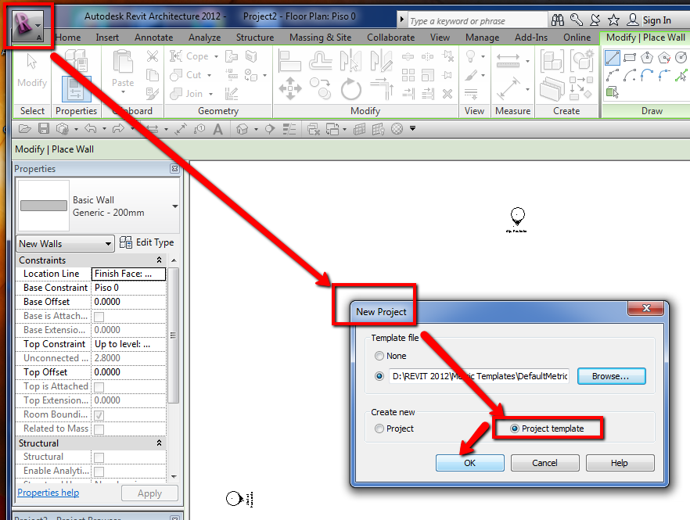Select the Project radio button
Screen dimensions: 690x520
[379, 429]
